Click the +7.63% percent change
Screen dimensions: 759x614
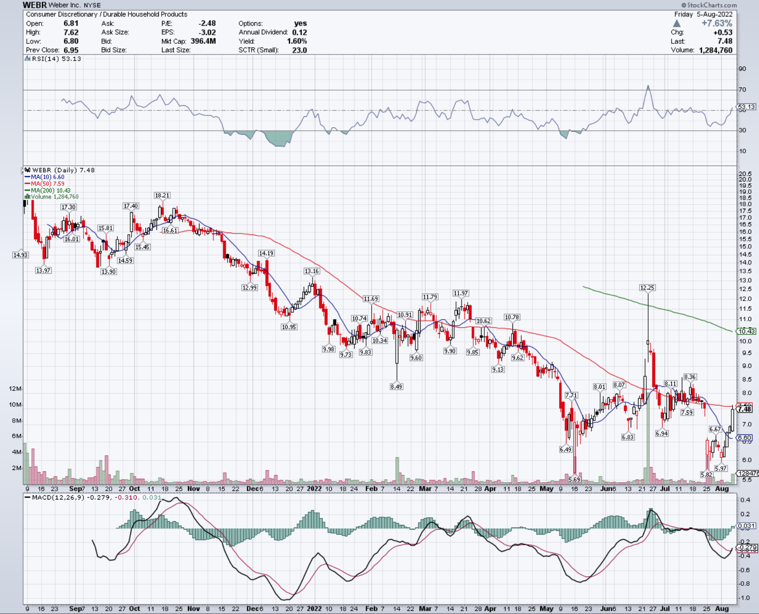tap(717, 23)
